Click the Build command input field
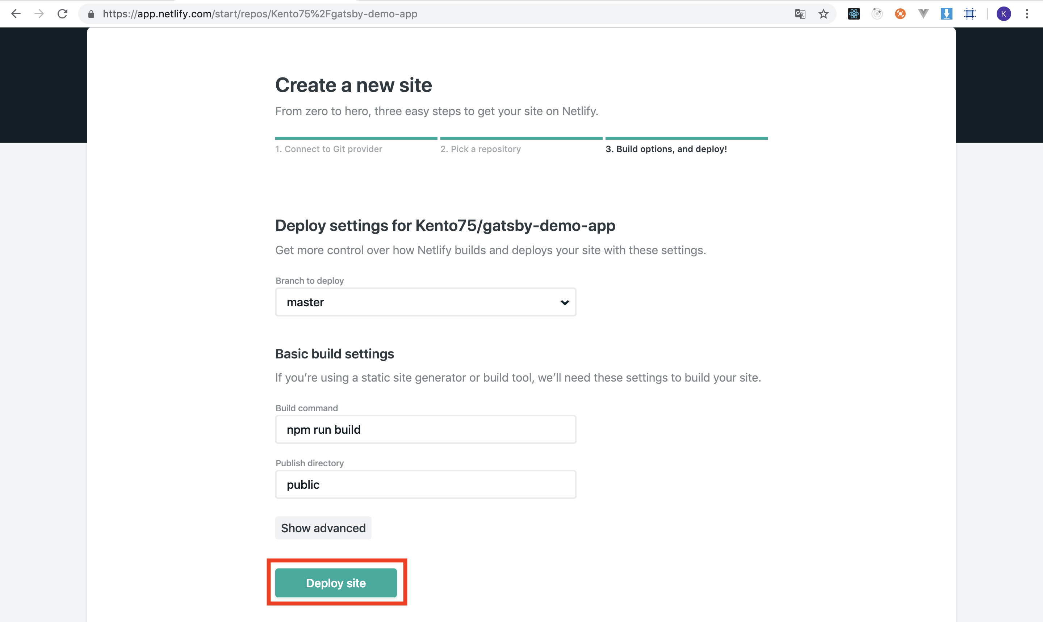Image resolution: width=1043 pixels, height=622 pixels. click(426, 430)
